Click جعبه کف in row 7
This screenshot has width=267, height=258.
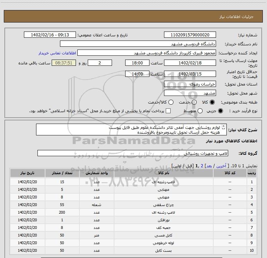[x=163, y=228]
